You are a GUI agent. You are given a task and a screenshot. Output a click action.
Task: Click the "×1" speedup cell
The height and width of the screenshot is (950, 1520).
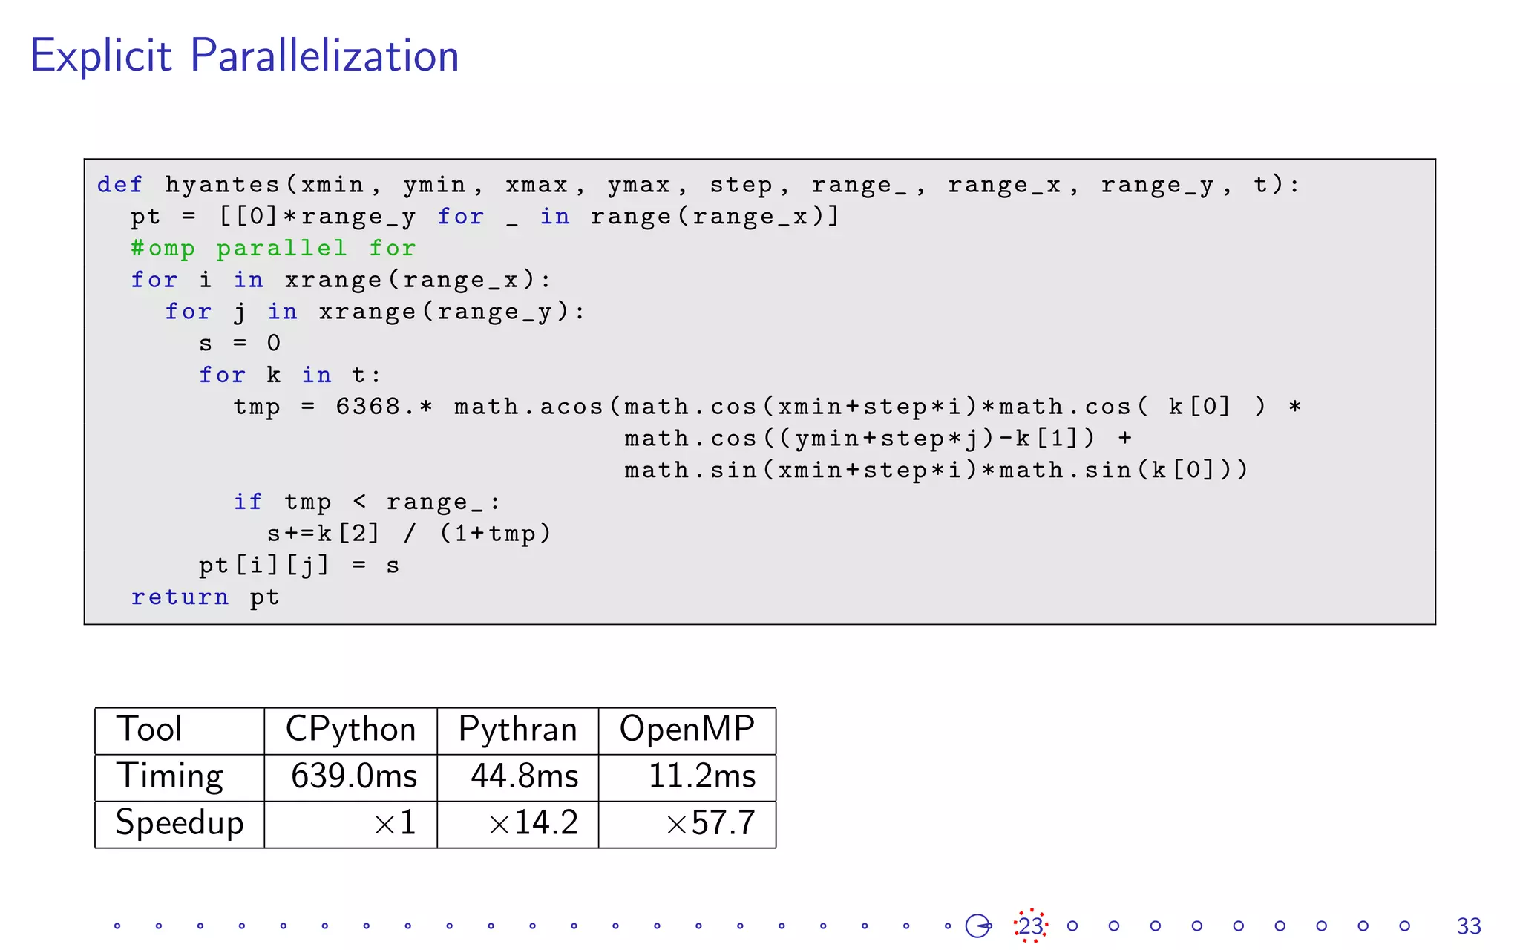tap(351, 825)
